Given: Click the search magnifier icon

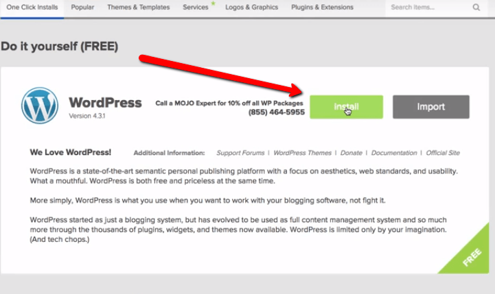Looking at the screenshot, I should 476,8.
